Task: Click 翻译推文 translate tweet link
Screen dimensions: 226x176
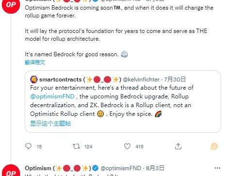Action: click(35, 62)
